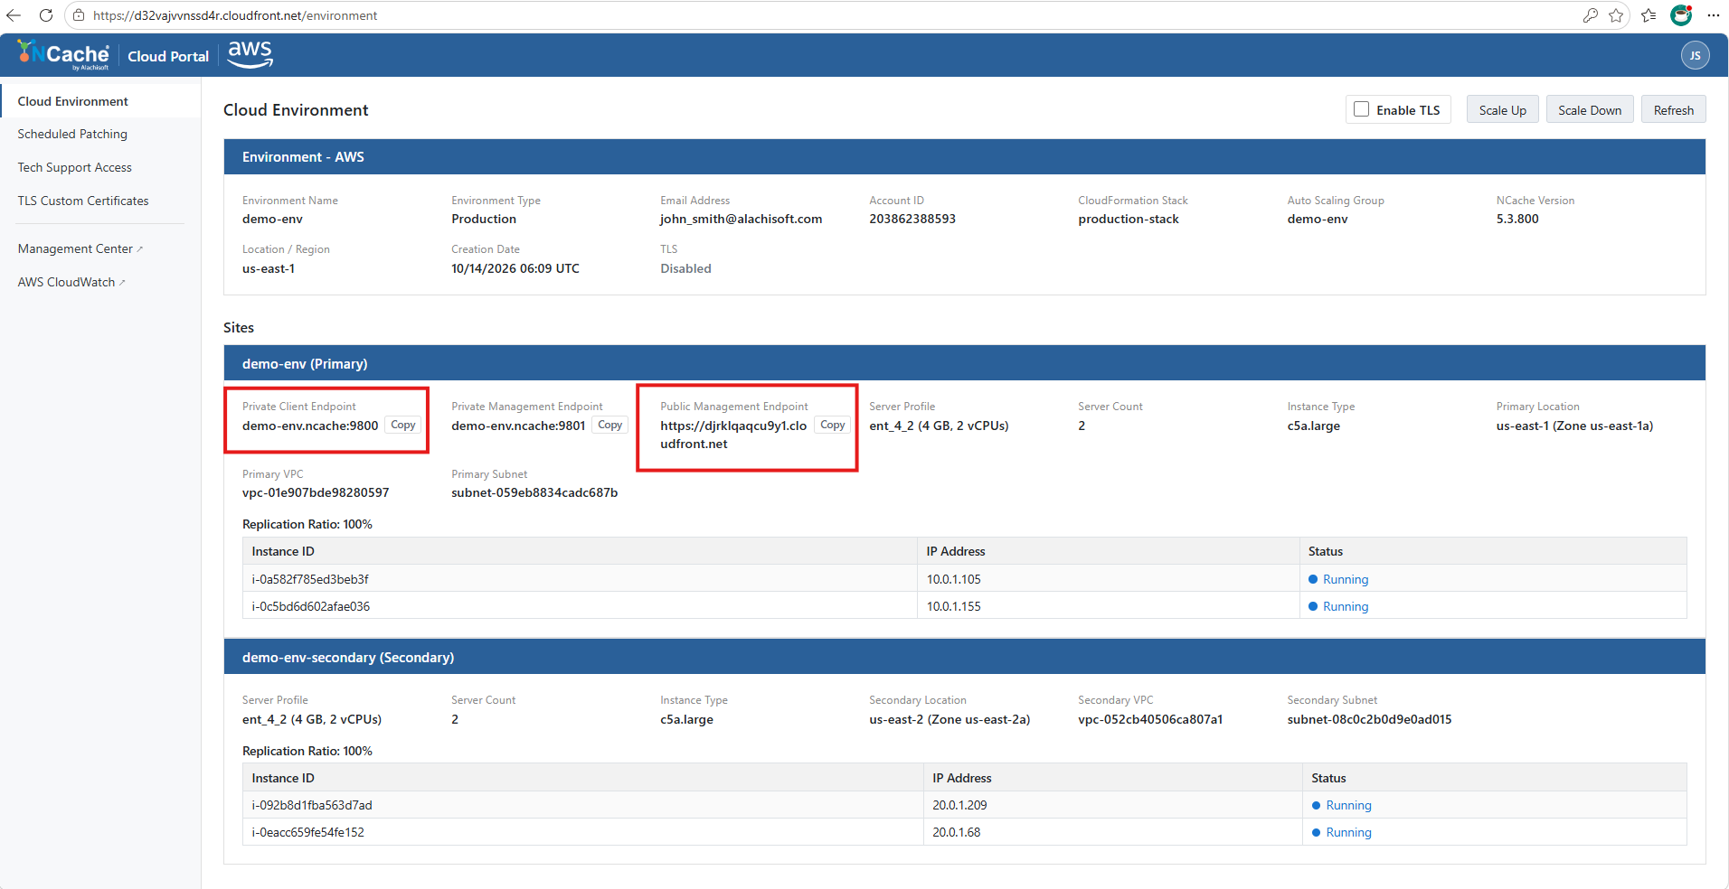Select instance ID i-0a582f785ed3beb3f
1729x889 pixels.
(x=310, y=579)
